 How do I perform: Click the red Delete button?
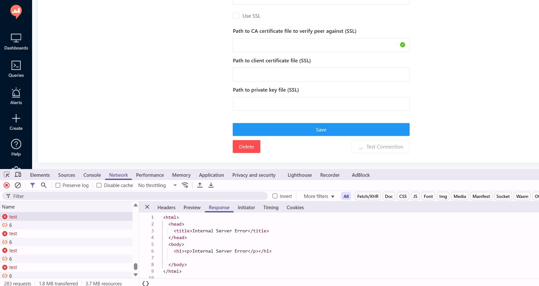pyautogui.click(x=247, y=147)
